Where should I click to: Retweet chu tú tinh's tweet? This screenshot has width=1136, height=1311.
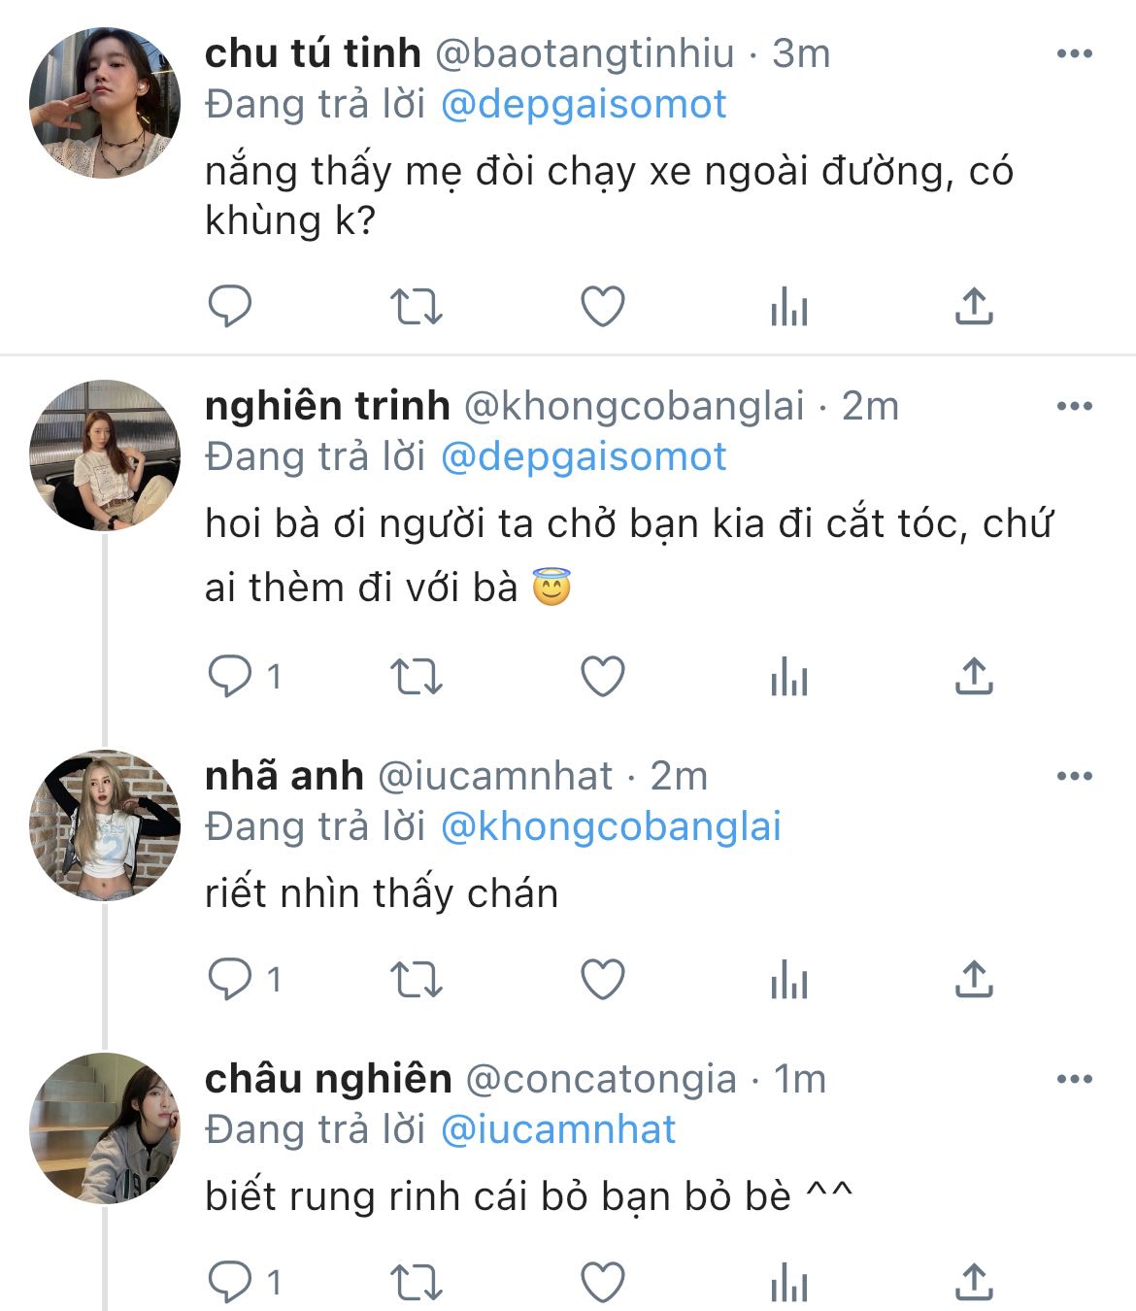[416, 307]
